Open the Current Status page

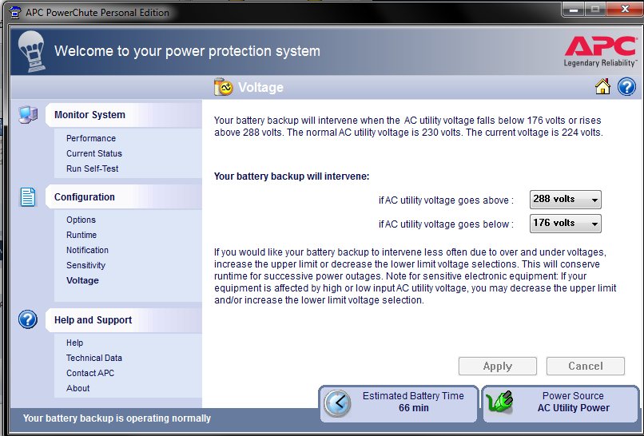[x=94, y=153]
